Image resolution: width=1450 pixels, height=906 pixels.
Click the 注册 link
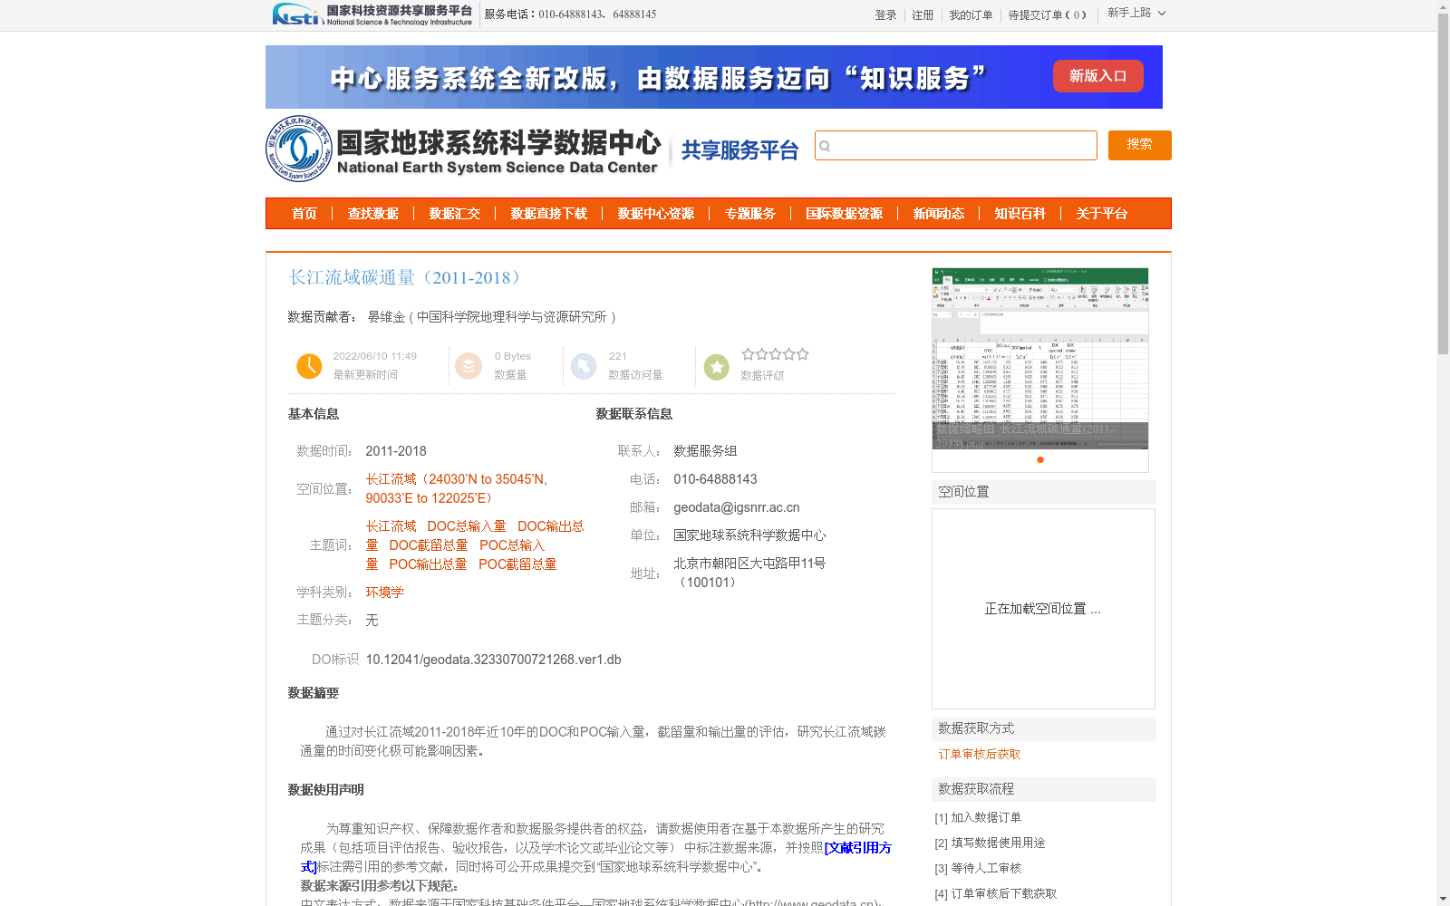[923, 15]
